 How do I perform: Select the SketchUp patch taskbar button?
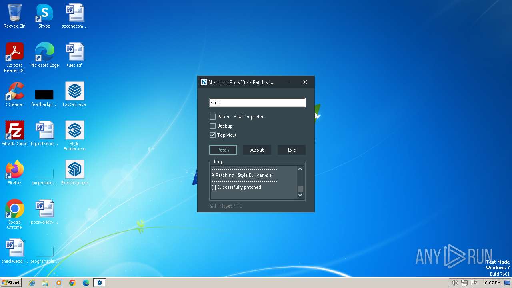click(100, 283)
